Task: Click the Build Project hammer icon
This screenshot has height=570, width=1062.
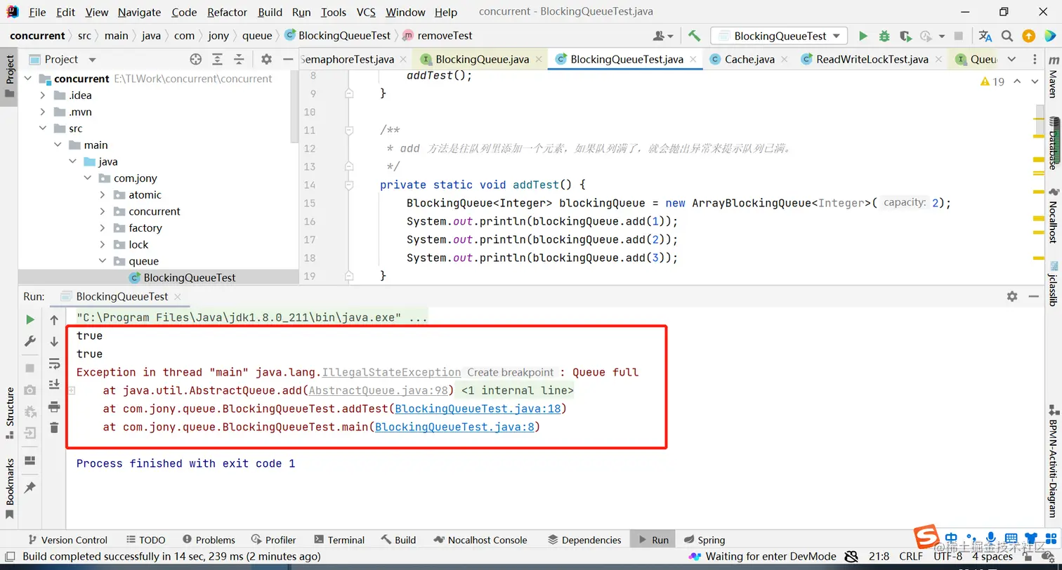Action: [x=694, y=36]
